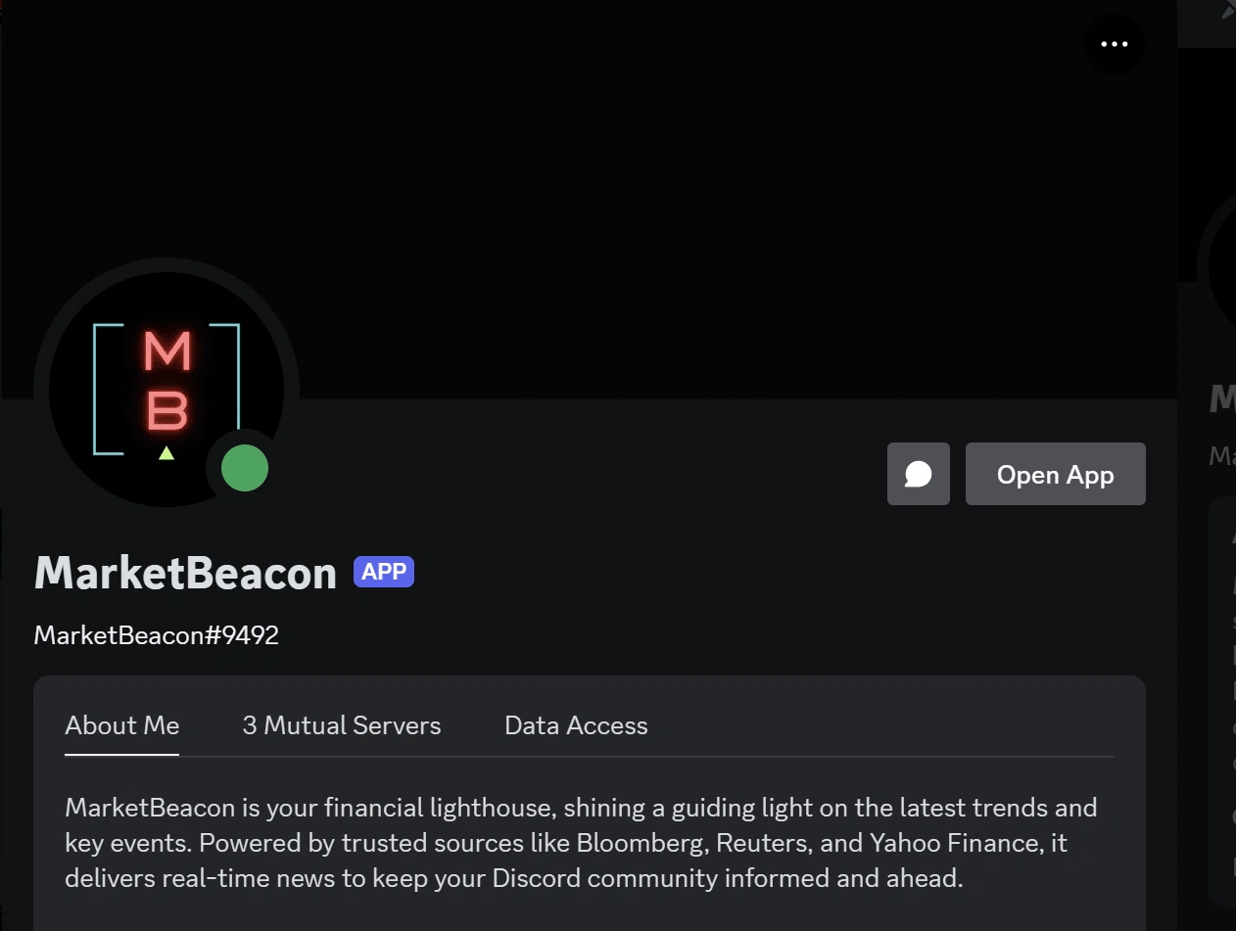Click the small green triangle in the avatar

pos(166,453)
